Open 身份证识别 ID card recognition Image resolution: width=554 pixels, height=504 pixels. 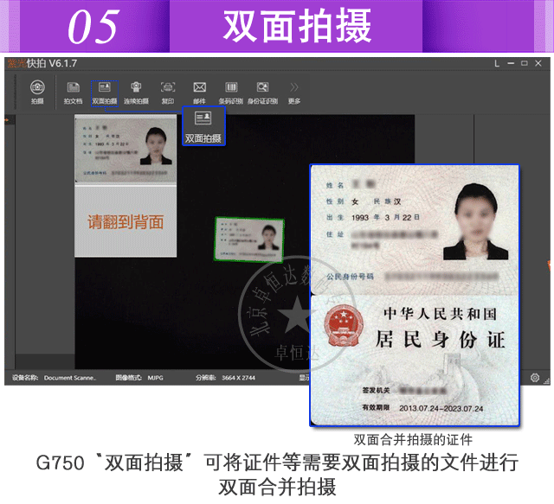pyautogui.click(x=262, y=93)
